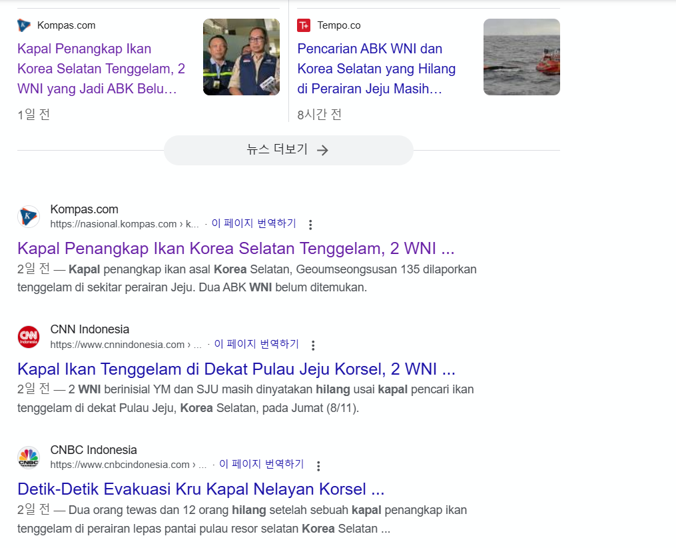Screen dimensions: 676x548
Task: Open Tempo article Pencarian ABK WNI
Action: pyautogui.click(x=376, y=69)
